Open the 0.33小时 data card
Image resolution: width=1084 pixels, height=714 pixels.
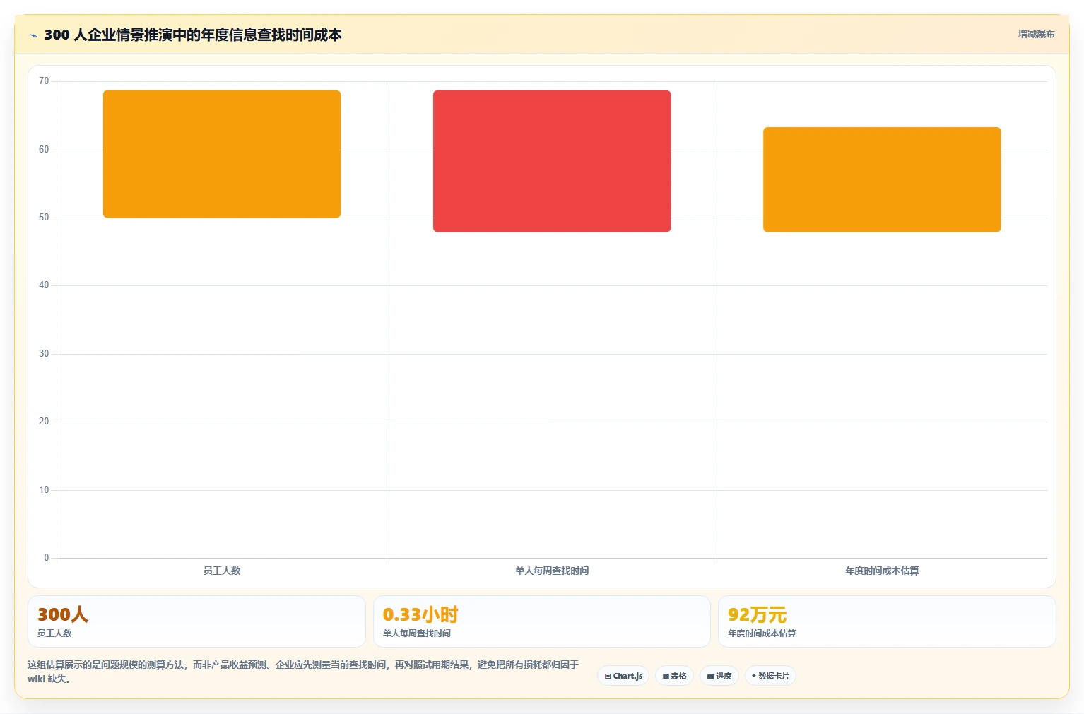coord(541,621)
